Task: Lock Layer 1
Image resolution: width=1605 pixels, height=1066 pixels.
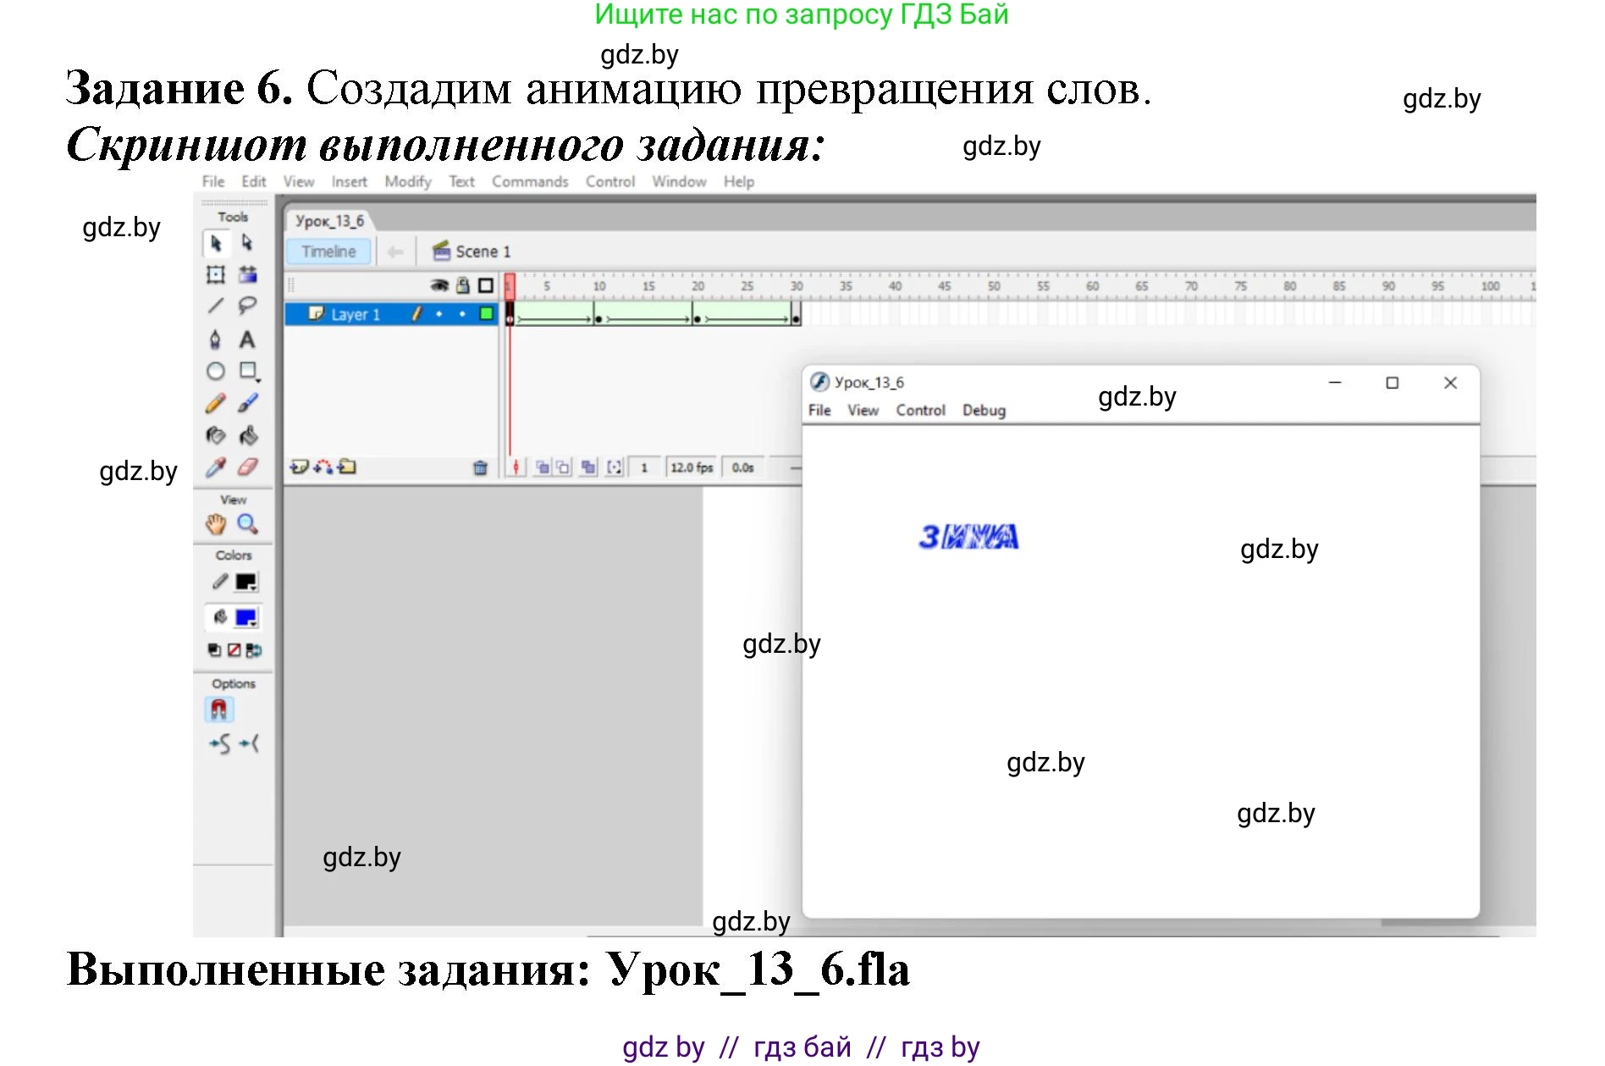Action: click(462, 314)
